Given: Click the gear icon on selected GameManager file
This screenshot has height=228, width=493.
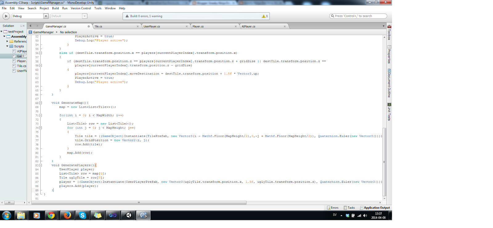Looking at the screenshot, I should (x=23, y=56).
